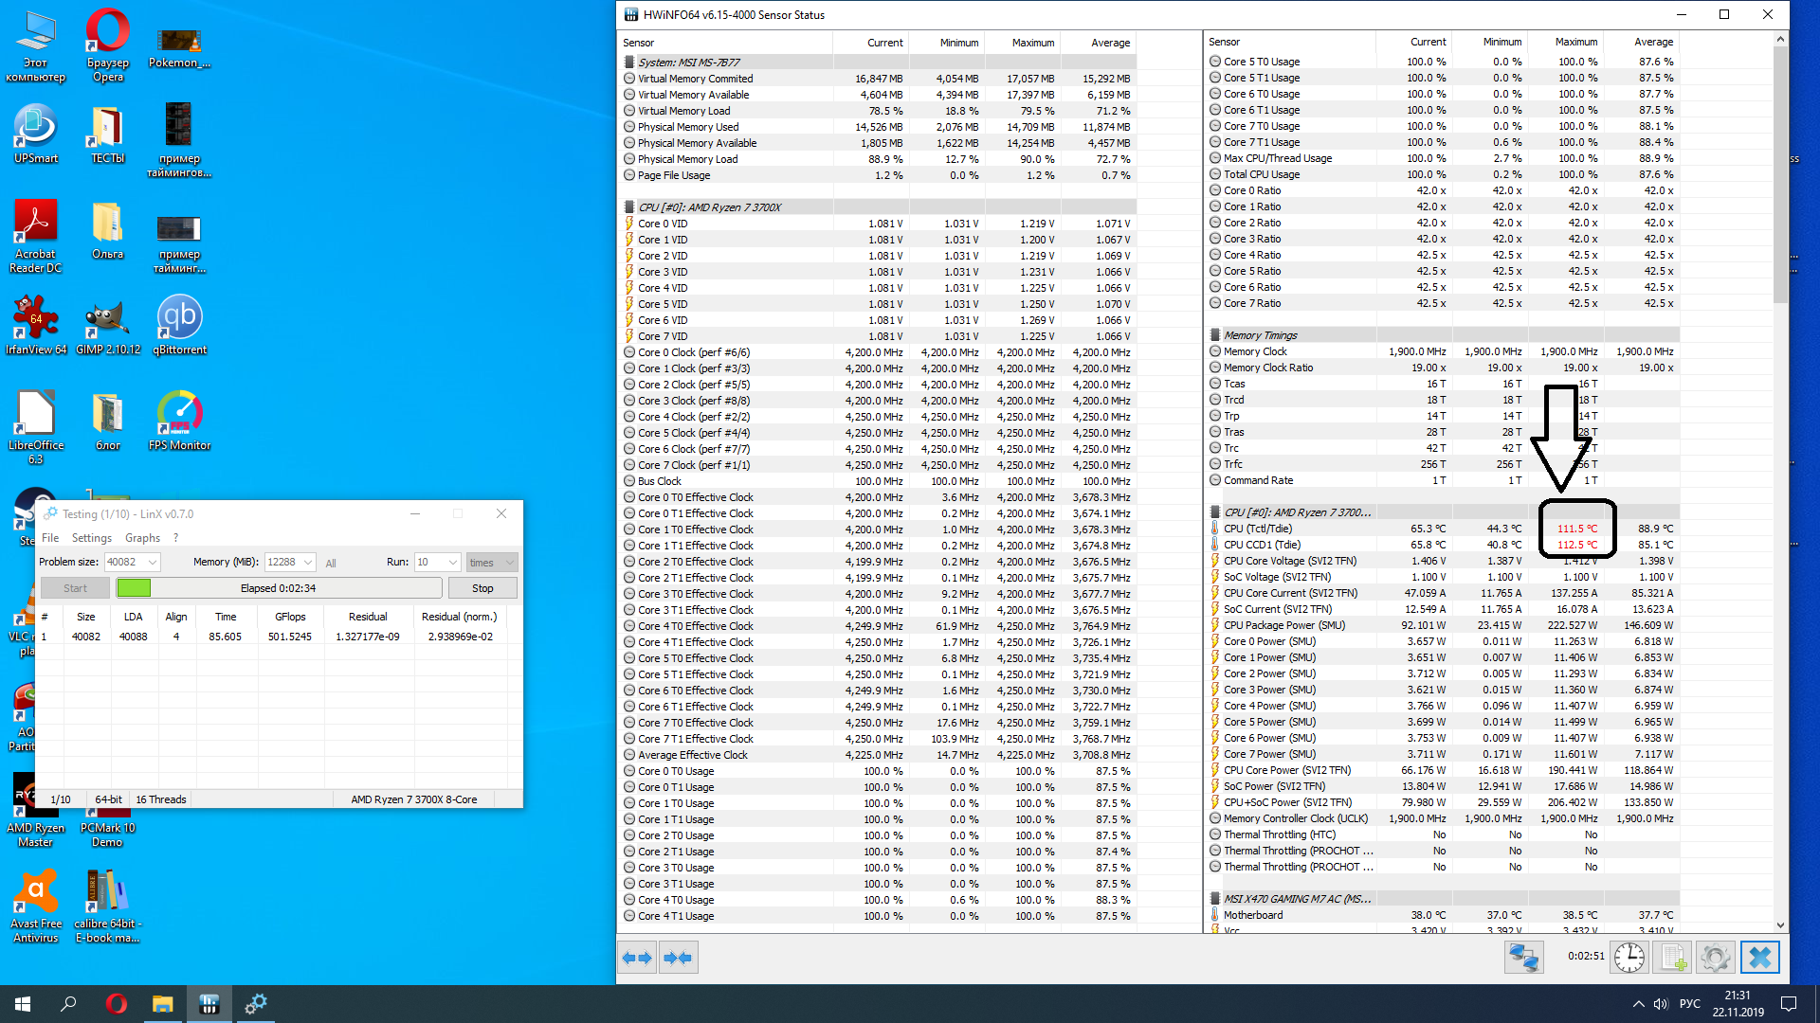Open HWiNFO sensor settings gear
Viewport: 1820px width, 1023px height.
click(x=1715, y=958)
